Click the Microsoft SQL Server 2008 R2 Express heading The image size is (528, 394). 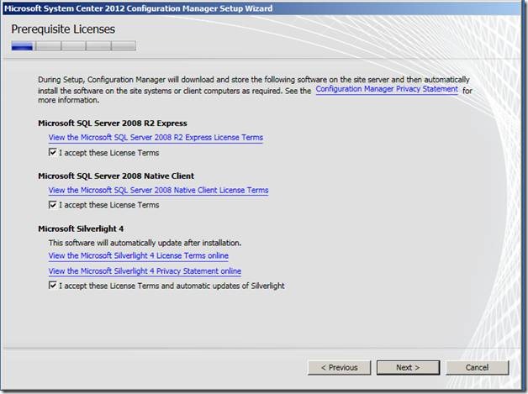113,123
